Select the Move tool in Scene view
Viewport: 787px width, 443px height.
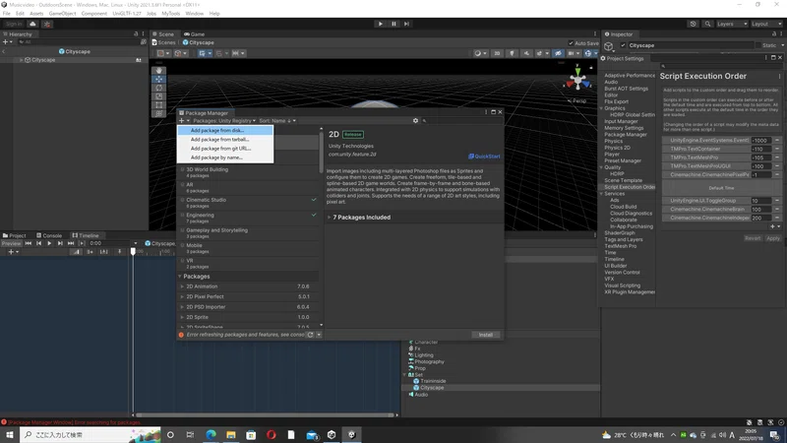(x=158, y=80)
